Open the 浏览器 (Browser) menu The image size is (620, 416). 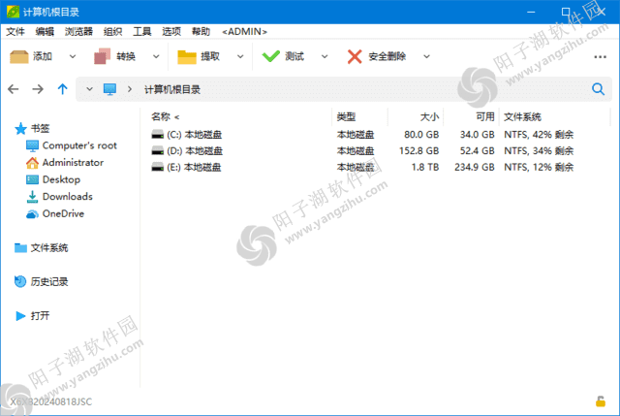click(78, 32)
